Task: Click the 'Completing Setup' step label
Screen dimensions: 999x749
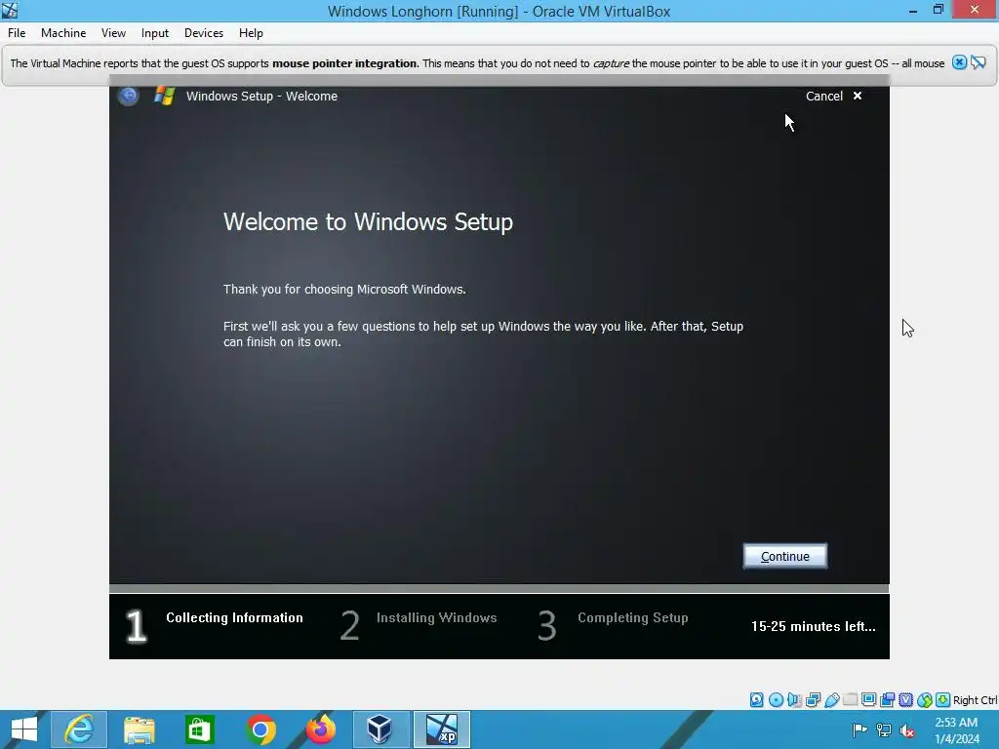Action: pos(632,617)
